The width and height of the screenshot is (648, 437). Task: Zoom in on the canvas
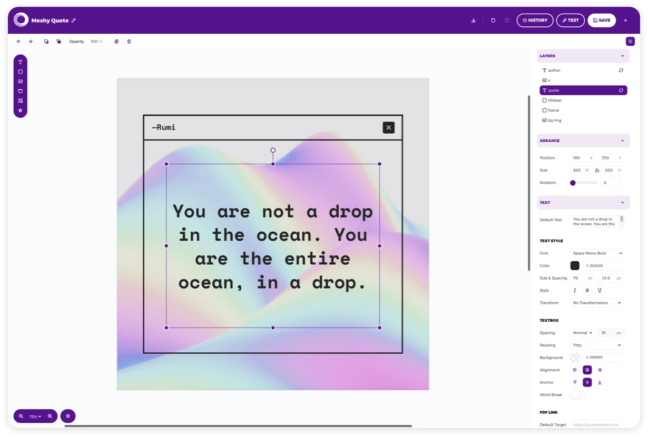coord(50,416)
